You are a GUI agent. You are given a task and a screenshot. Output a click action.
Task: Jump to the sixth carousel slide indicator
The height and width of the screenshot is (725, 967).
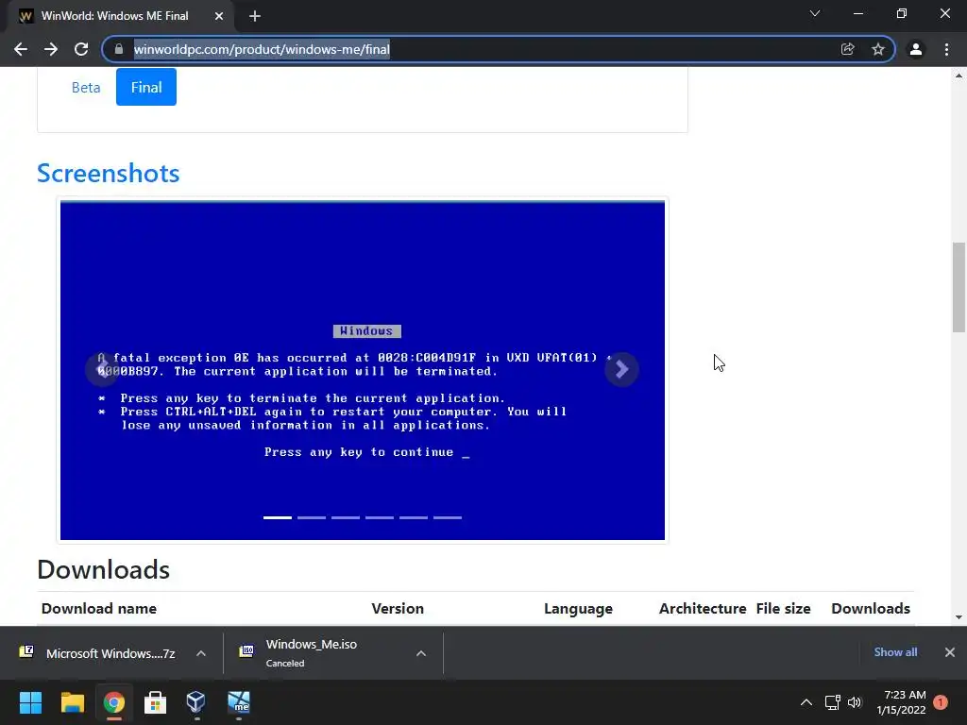(x=448, y=518)
